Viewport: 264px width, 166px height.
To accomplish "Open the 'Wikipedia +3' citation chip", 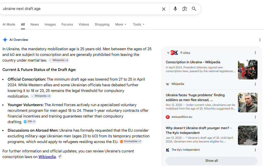I will (41, 96).
